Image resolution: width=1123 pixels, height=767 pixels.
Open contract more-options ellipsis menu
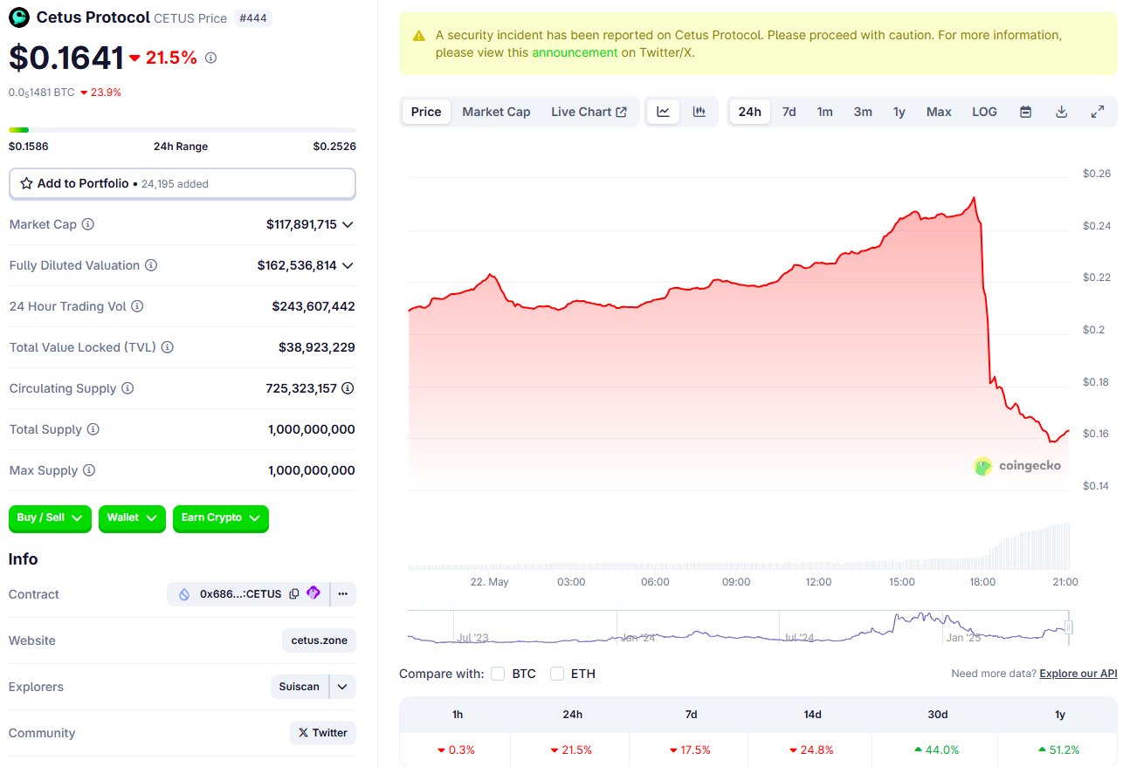tap(343, 593)
